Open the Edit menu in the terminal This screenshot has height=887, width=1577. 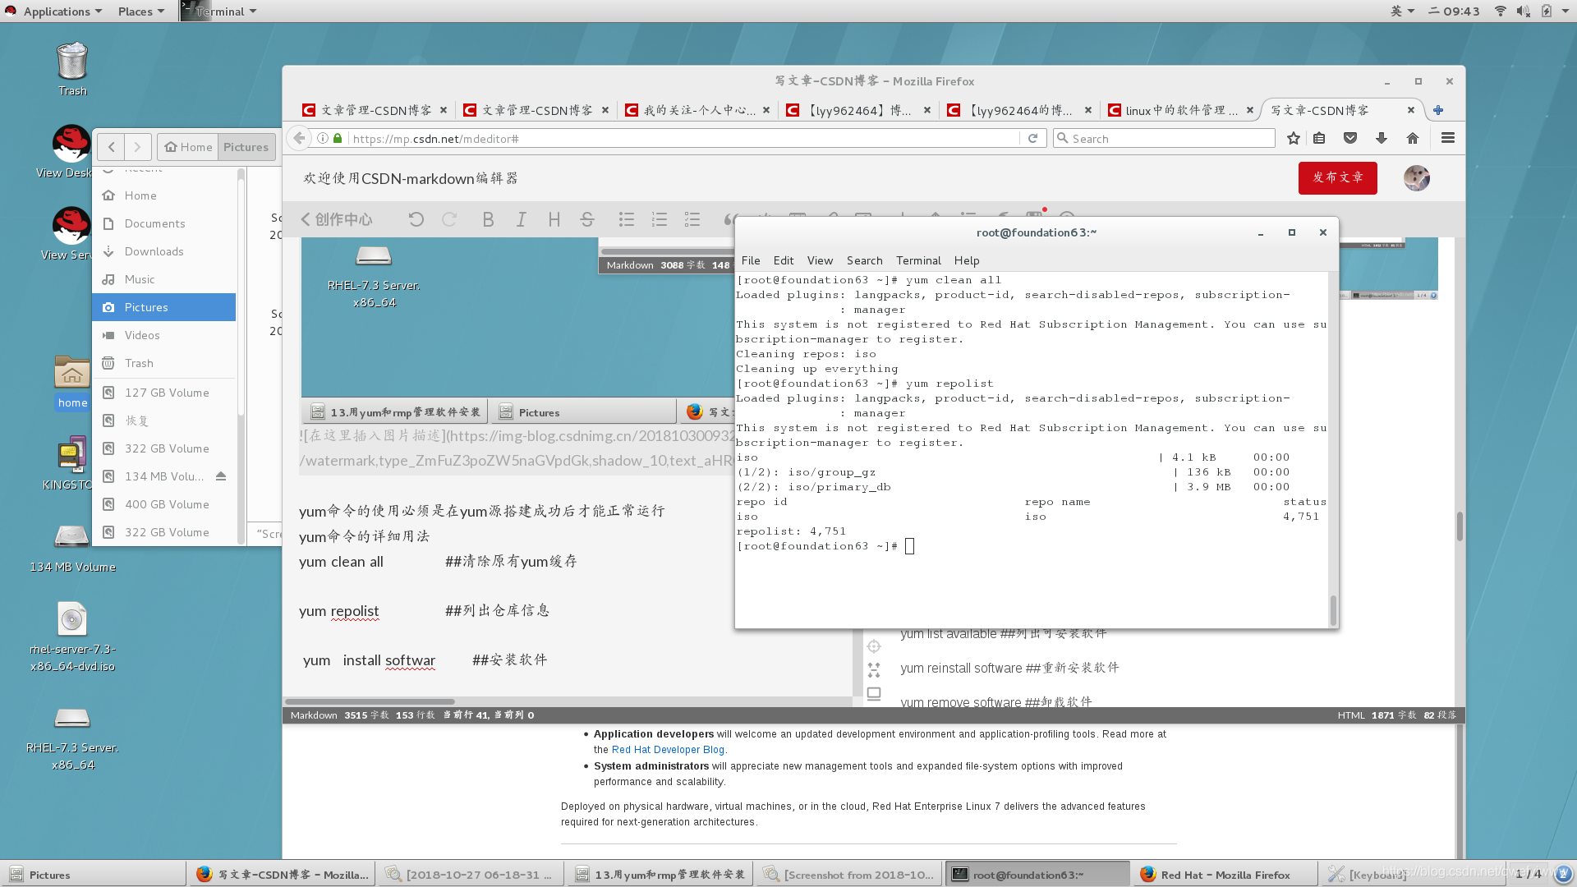click(784, 260)
